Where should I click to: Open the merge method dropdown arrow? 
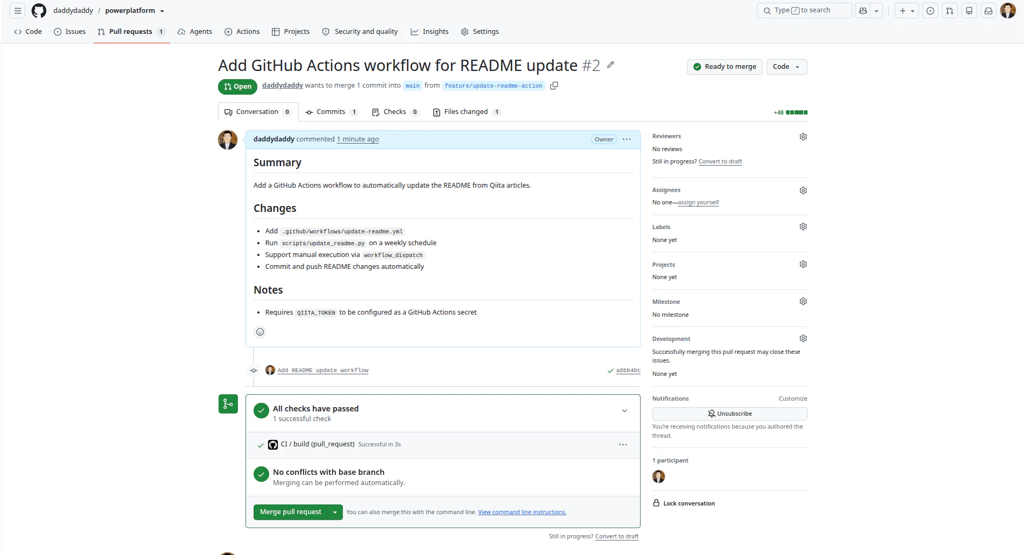tap(335, 512)
